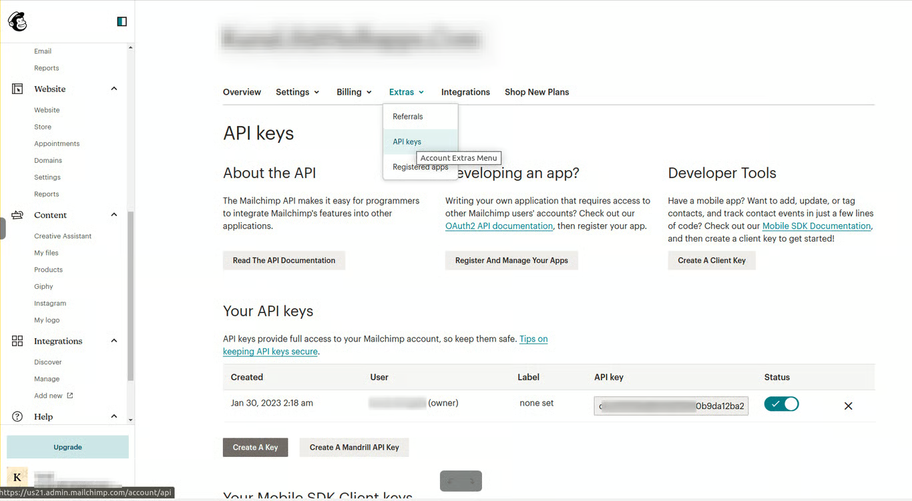Click the Integrations grid icon in the sidebar

pyautogui.click(x=17, y=341)
